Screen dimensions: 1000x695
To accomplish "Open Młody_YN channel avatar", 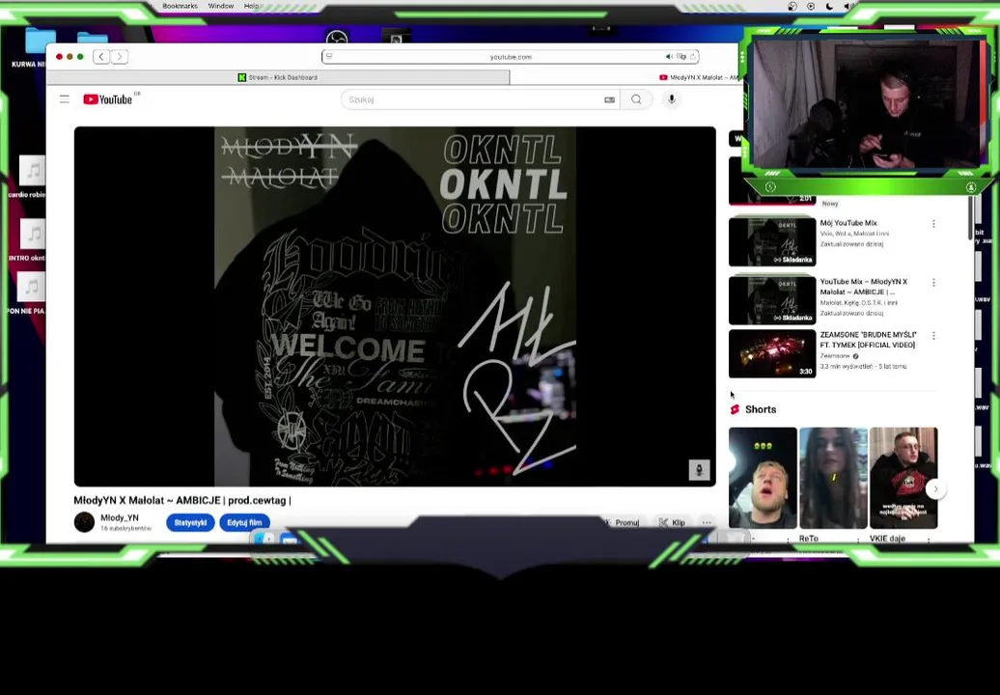I will point(84,522).
